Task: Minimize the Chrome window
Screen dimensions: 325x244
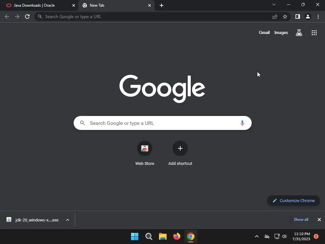Action: coord(289,4)
